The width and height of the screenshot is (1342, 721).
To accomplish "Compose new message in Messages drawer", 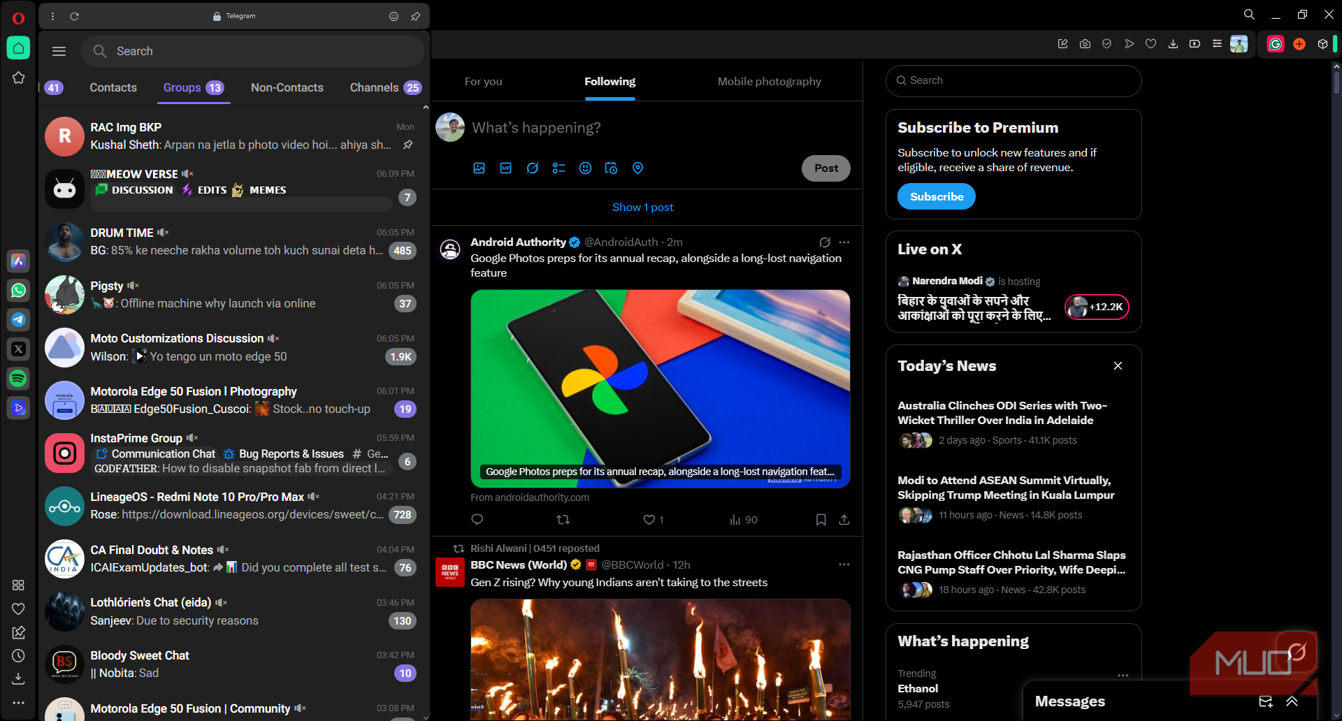I will click(1266, 701).
